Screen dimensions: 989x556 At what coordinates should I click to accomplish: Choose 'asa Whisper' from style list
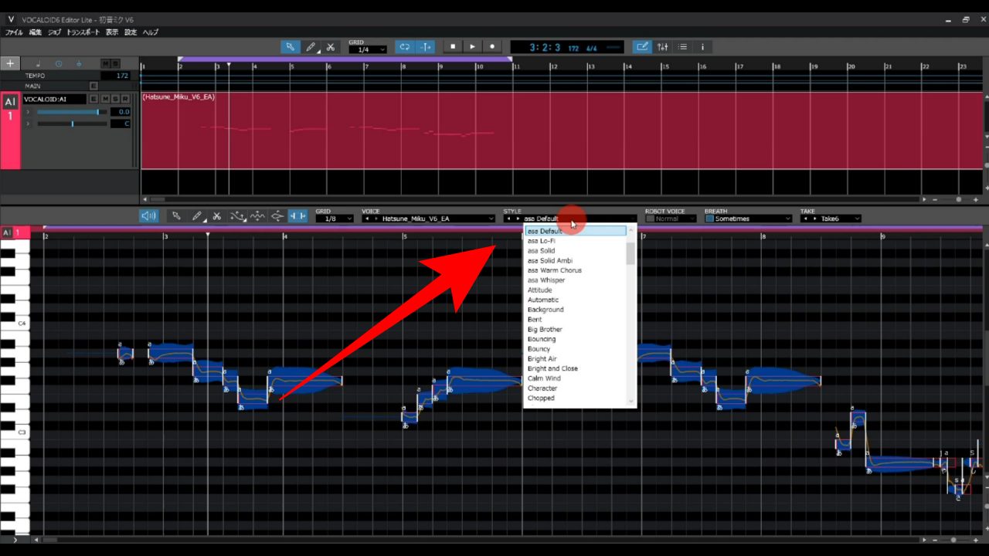click(546, 280)
